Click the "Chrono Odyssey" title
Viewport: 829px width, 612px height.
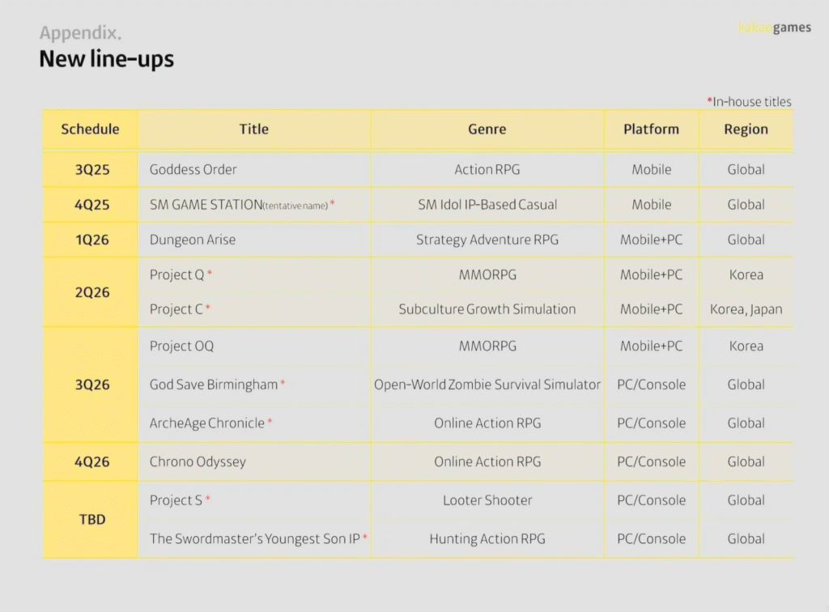coord(198,462)
